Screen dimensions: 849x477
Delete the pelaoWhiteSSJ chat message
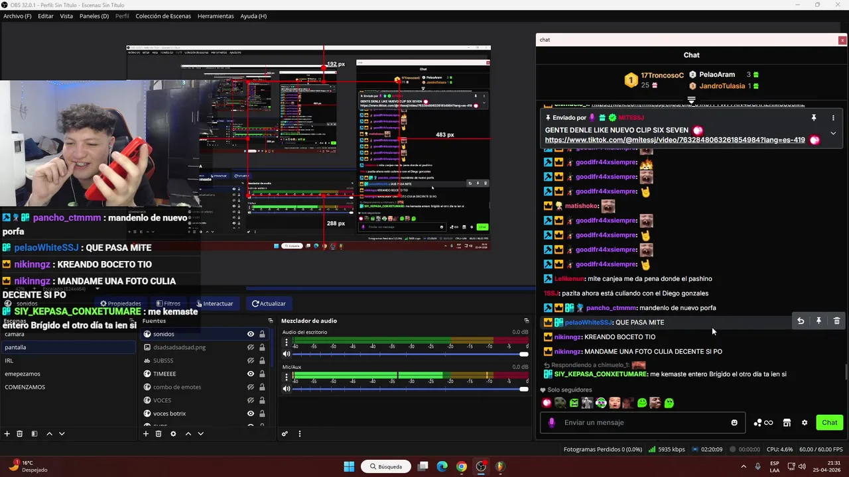click(x=836, y=321)
